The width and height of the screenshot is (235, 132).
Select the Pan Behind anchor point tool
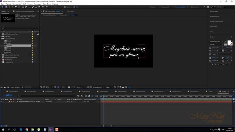click(x=19, y=7)
